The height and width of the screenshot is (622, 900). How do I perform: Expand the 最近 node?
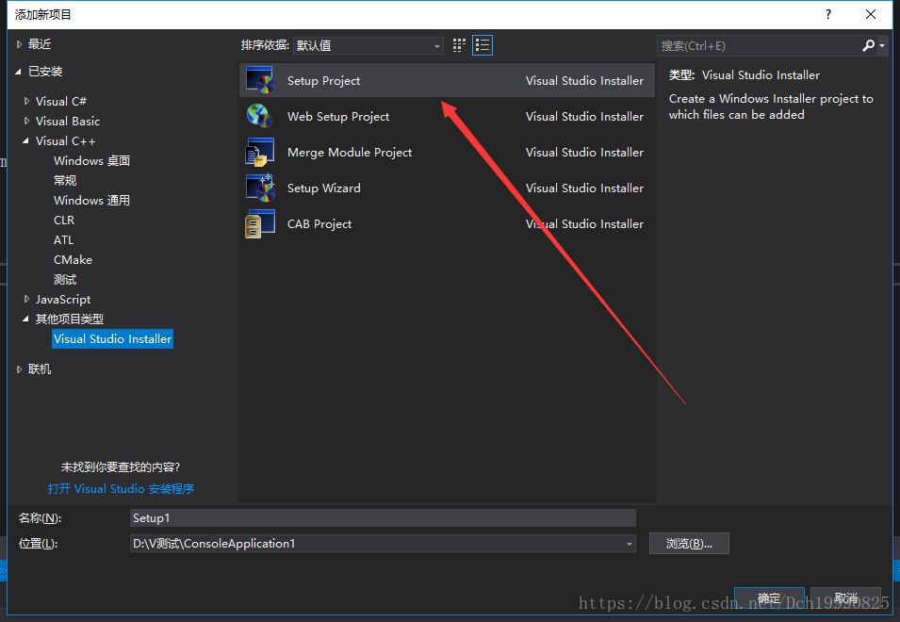[19, 44]
